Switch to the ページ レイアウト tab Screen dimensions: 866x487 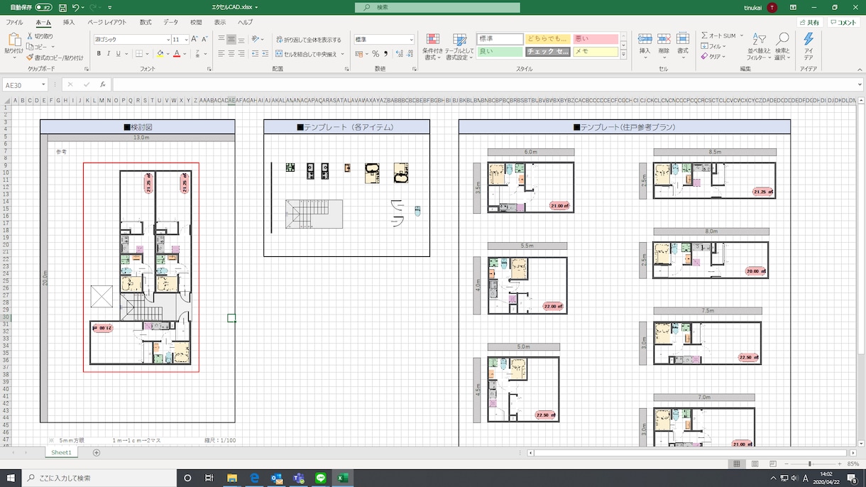(x=107, y=22)
